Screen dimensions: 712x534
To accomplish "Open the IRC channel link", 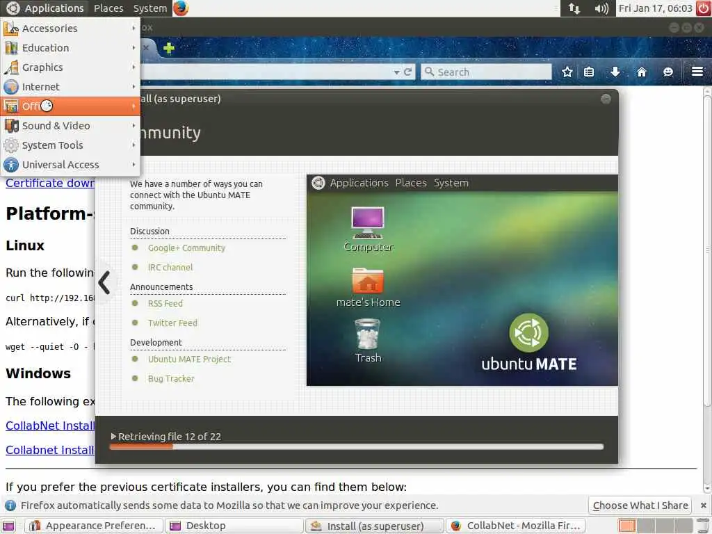I will point(170,268).
